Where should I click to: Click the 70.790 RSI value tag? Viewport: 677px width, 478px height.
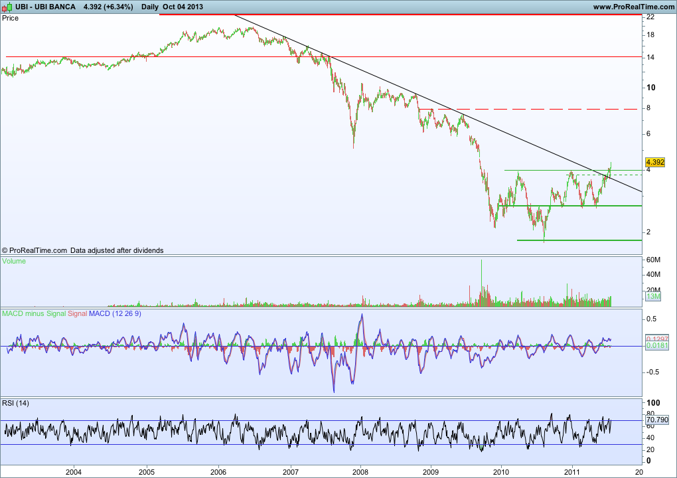click(x=657, y=420)
